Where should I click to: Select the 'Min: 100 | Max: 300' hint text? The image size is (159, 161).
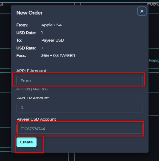click(x=32, y=89)
